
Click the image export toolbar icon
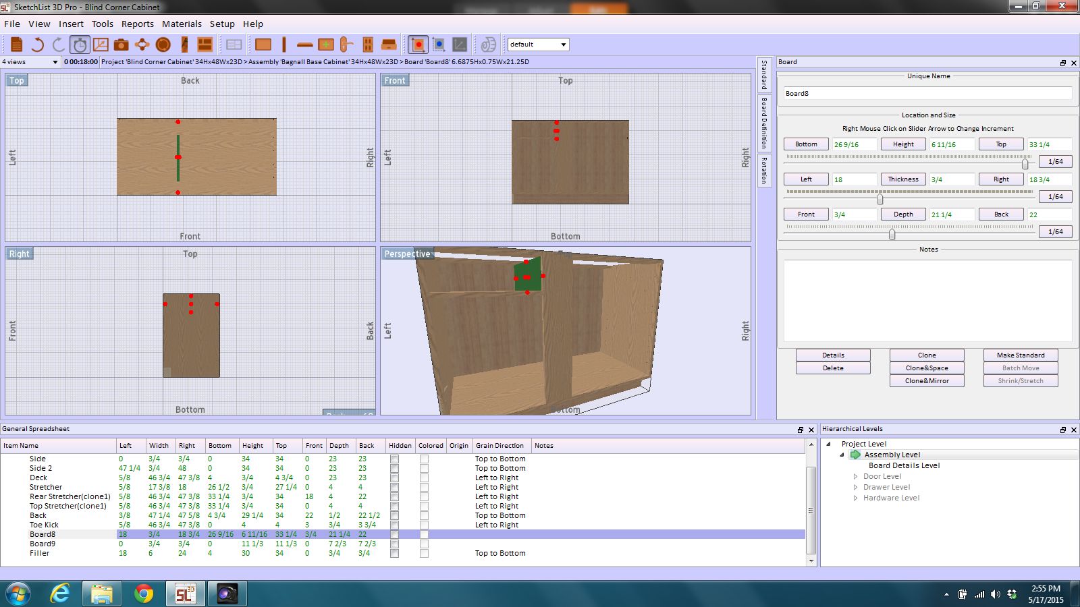101,45
